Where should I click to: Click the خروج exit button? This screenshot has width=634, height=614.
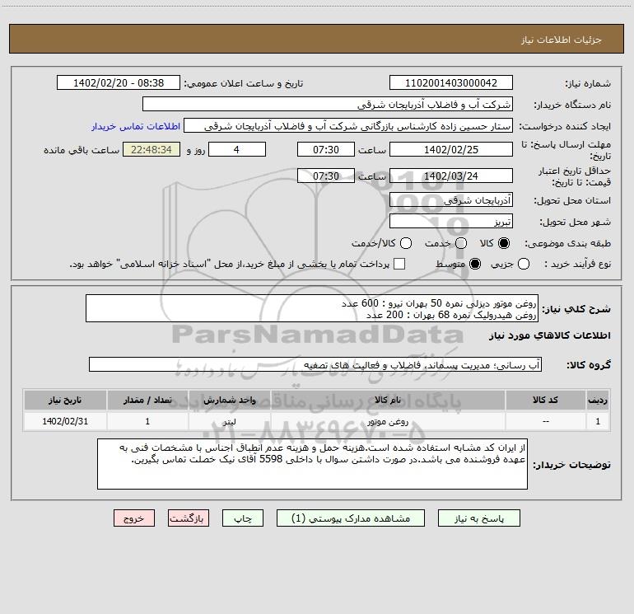pyautogui.click(x=134, y=518)
